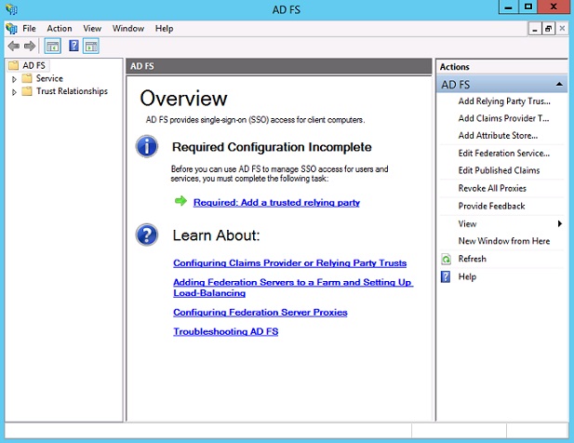
Task: Click the blue information icon in Overview
Action: [147, 146]
